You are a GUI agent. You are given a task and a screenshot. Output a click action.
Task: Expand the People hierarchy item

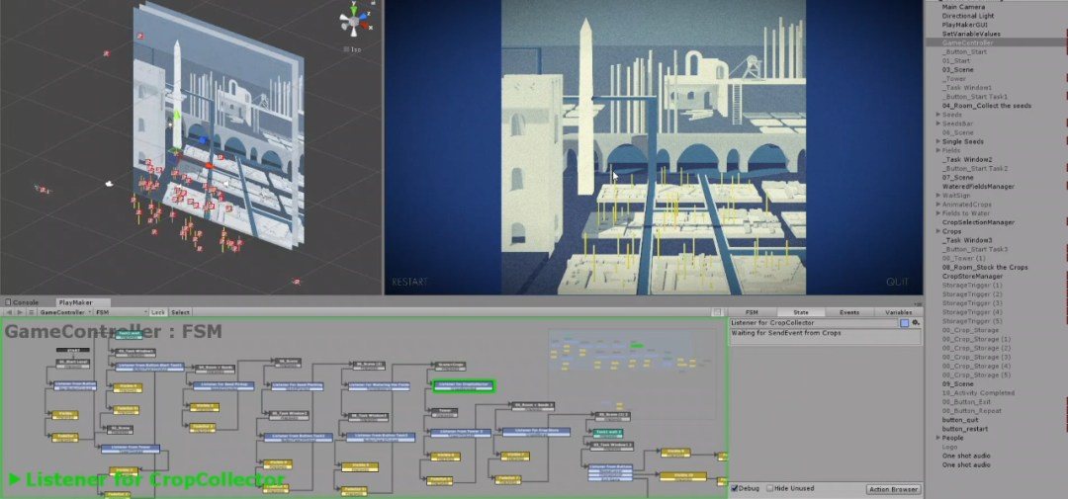pos(937,438)
